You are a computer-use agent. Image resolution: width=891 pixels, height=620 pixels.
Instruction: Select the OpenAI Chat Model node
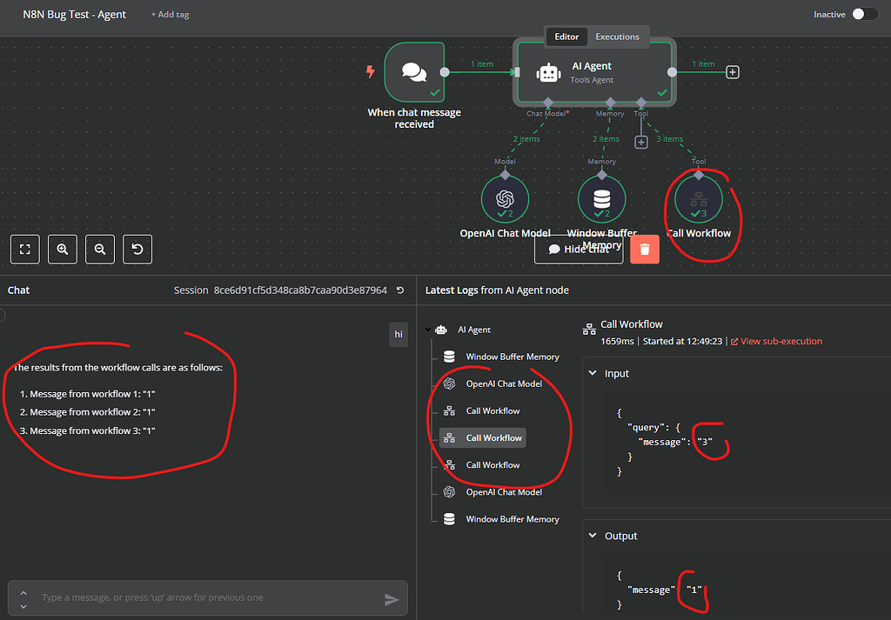point(505,198)
